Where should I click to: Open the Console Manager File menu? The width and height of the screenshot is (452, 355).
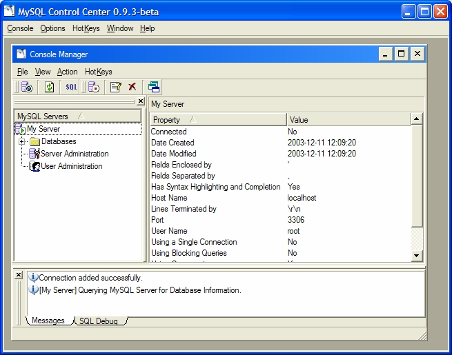(x=22, y=72)
